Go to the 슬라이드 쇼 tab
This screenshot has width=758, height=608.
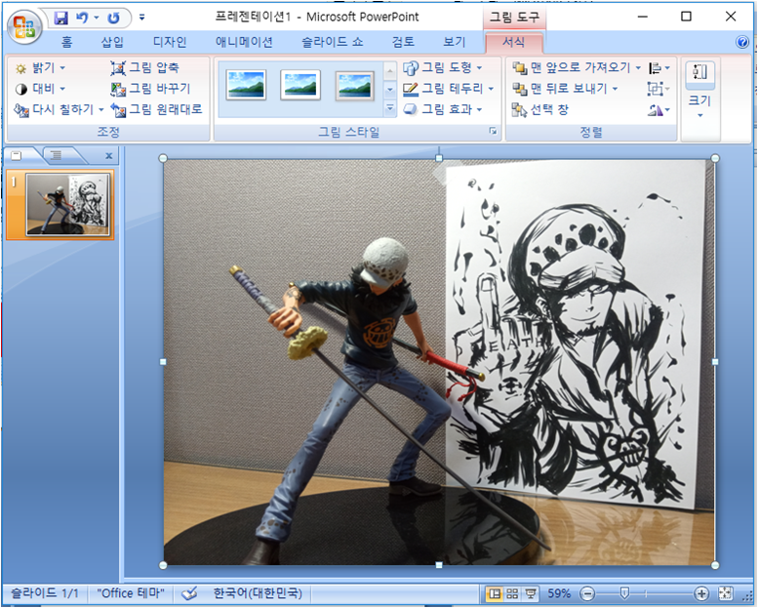(332, 42)
